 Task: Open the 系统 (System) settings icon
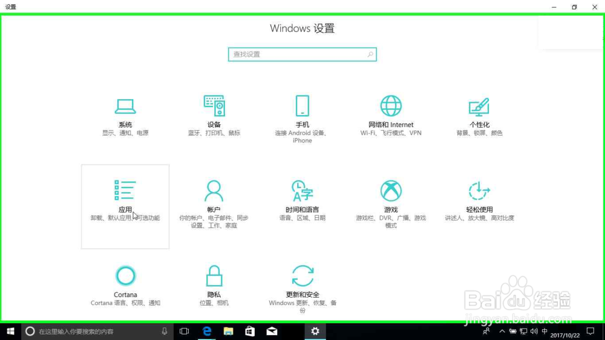coord(125,106)
